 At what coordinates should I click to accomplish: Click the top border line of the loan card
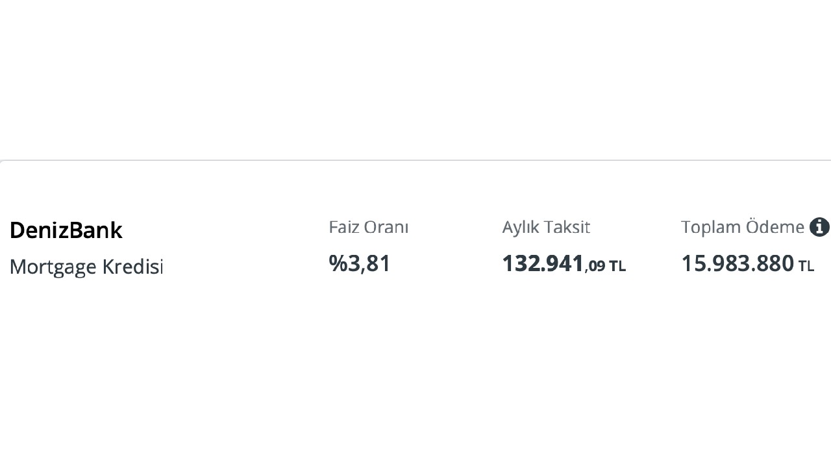415,160
